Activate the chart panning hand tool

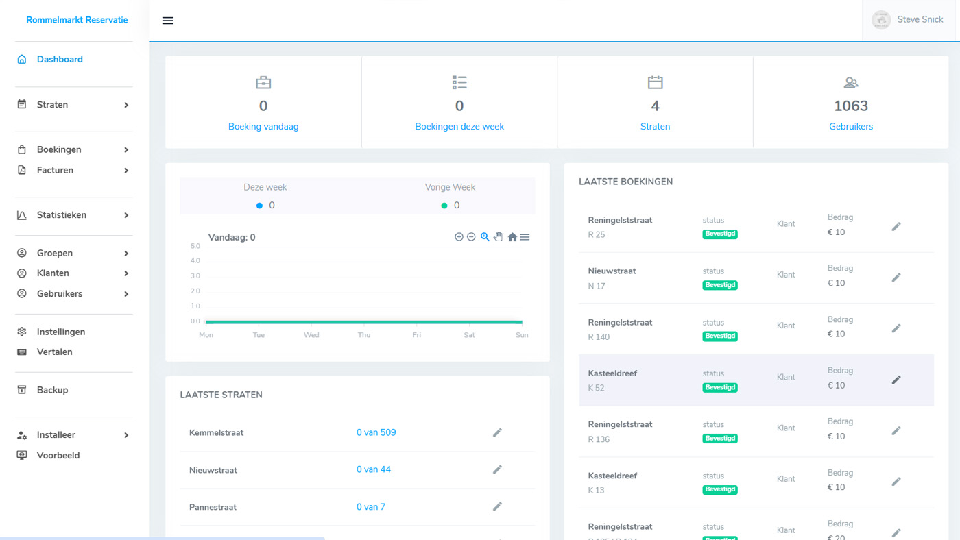coord(499,237)
